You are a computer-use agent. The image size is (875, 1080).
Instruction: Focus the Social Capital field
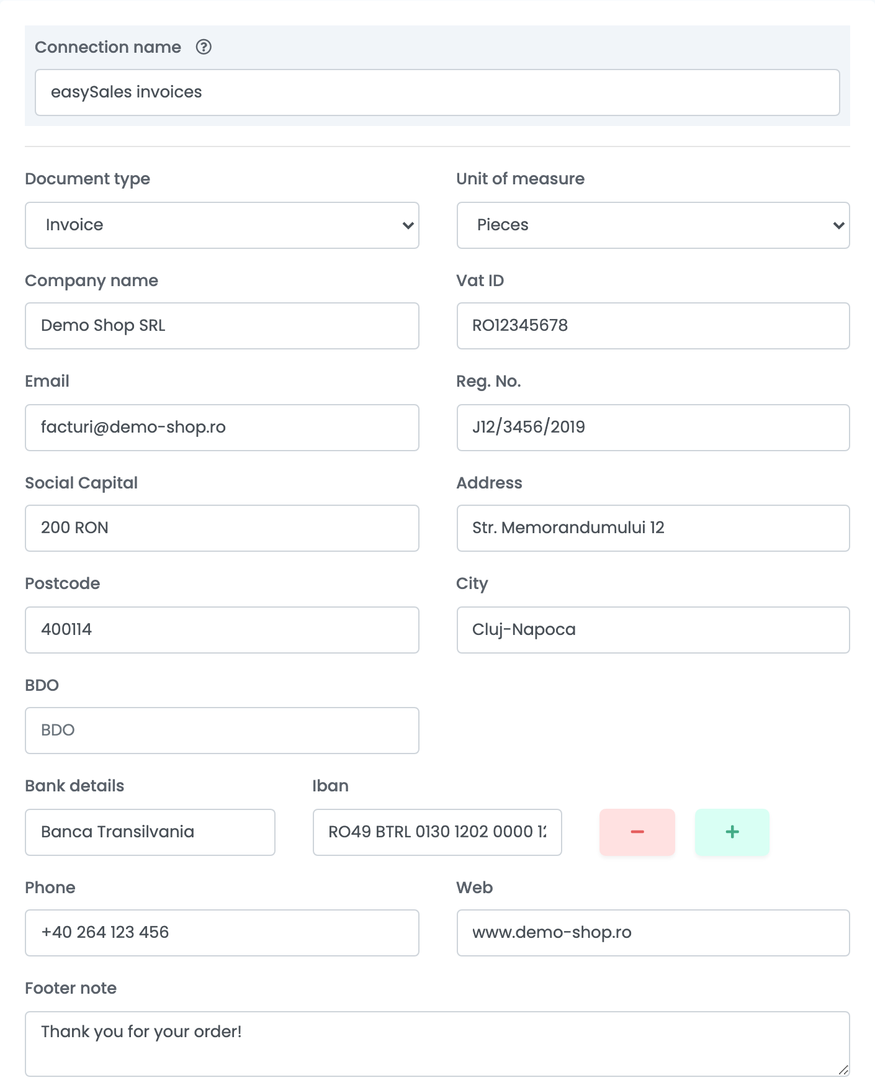[222, 528]
